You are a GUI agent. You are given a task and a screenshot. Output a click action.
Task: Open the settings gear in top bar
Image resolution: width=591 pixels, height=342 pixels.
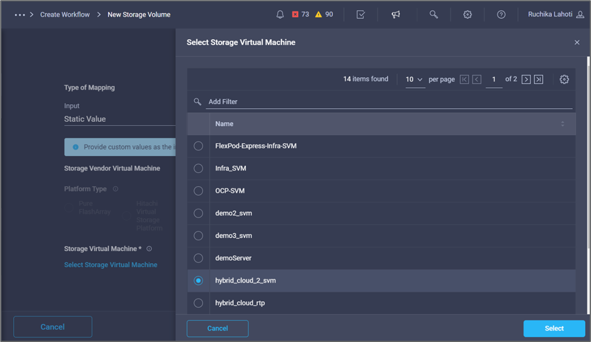click(x=467, y=14)
